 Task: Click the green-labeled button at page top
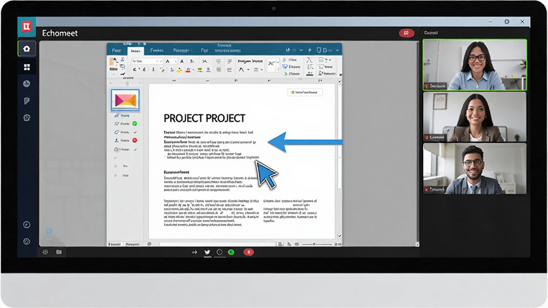[305, 92]
